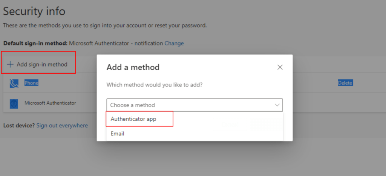Click the Which method would you like prompt

(155, 85)
